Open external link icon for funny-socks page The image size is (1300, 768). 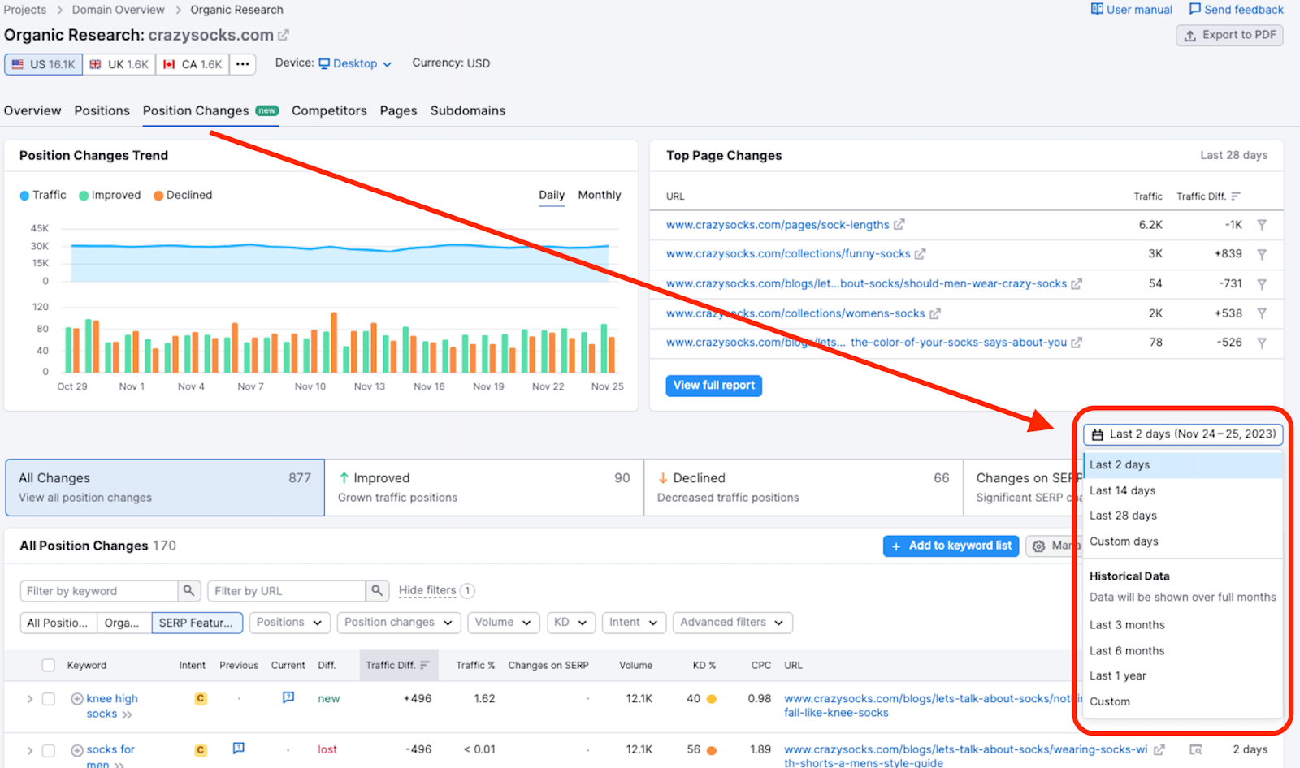coord(920,254)
